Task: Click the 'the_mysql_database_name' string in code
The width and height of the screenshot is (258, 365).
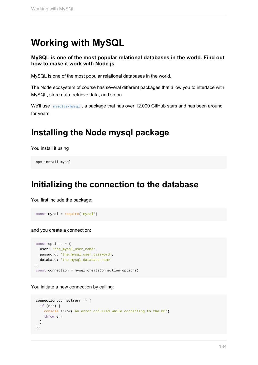Action: tap(86, 260)
